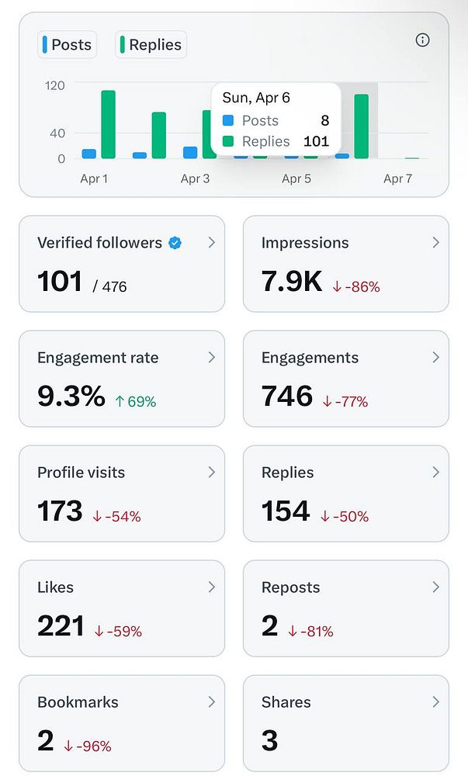Select the Apr 3 axis label

195,179
